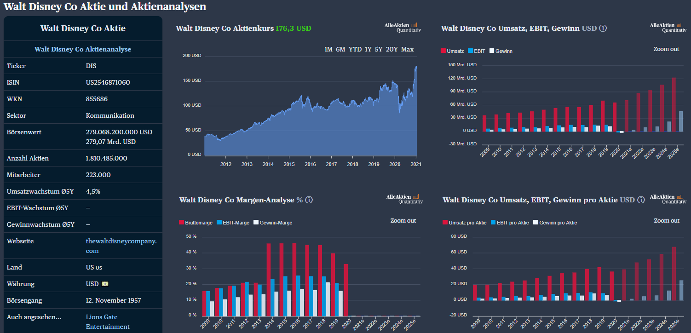Zoom out the Margen-Analyse chart
The width and height of the screenshot is (691, 333).
pyautogui.click(x=403, y=220)
